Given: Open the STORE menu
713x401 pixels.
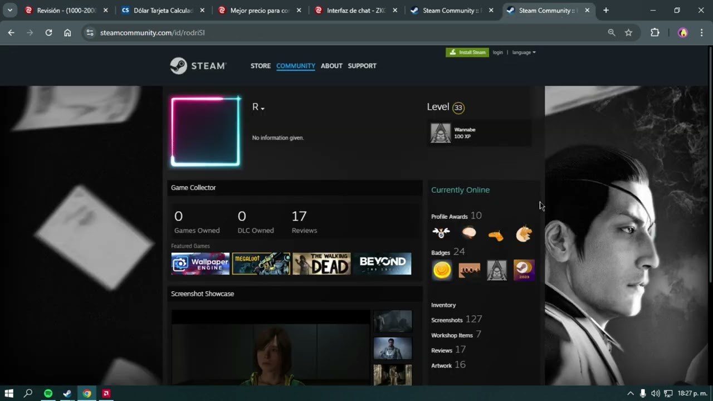Looking at the screenshot, I should pos(261,66).
